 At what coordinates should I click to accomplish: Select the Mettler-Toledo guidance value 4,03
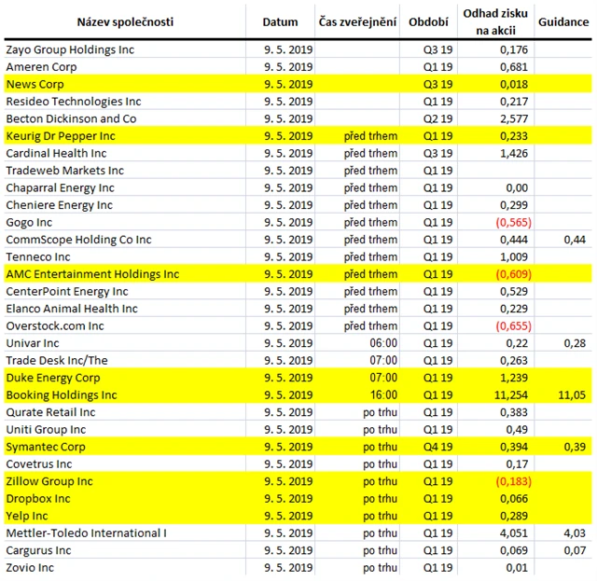(575, 533)
